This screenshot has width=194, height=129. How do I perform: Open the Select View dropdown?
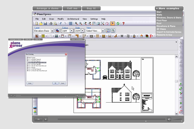(x=103, y=31)
